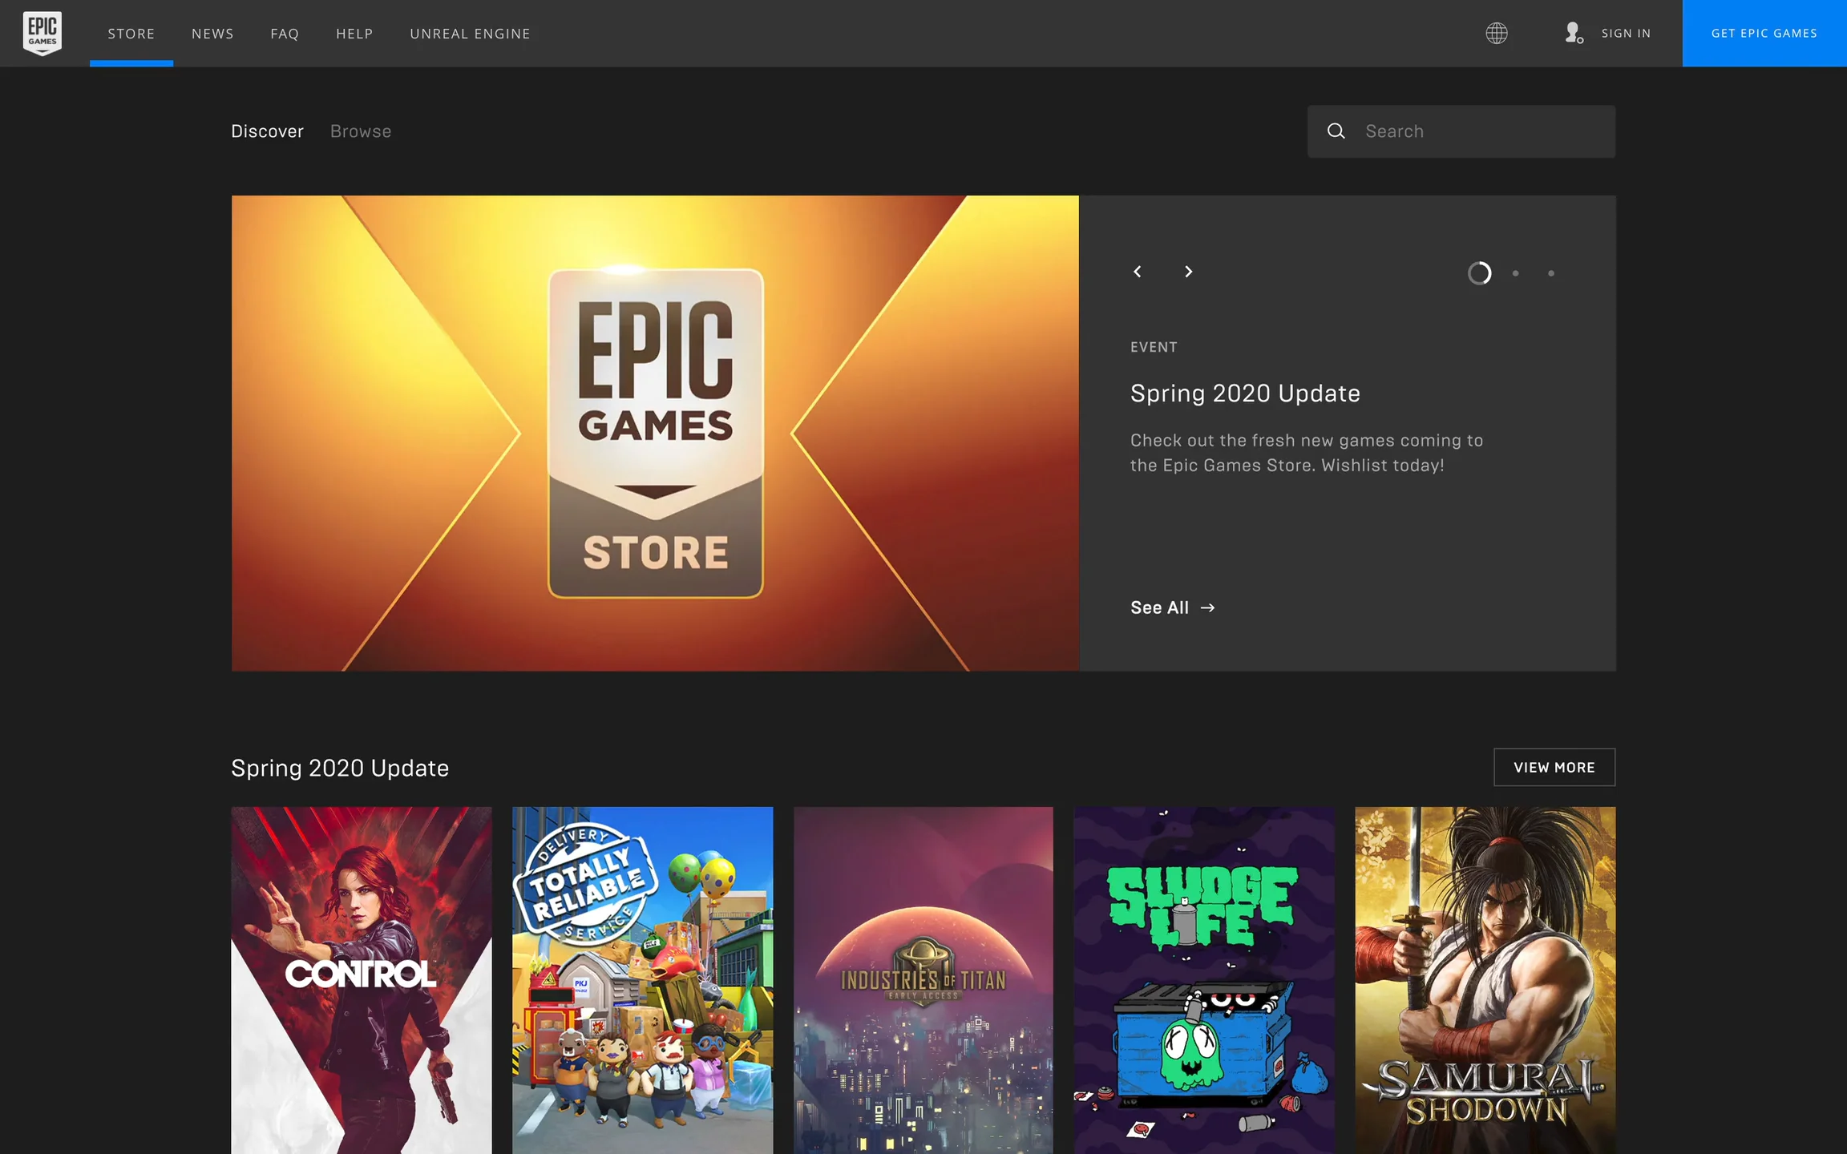Click the See All arrow link
The height and width of the screenshot is (1154, 1847).
click(1172, 607)
